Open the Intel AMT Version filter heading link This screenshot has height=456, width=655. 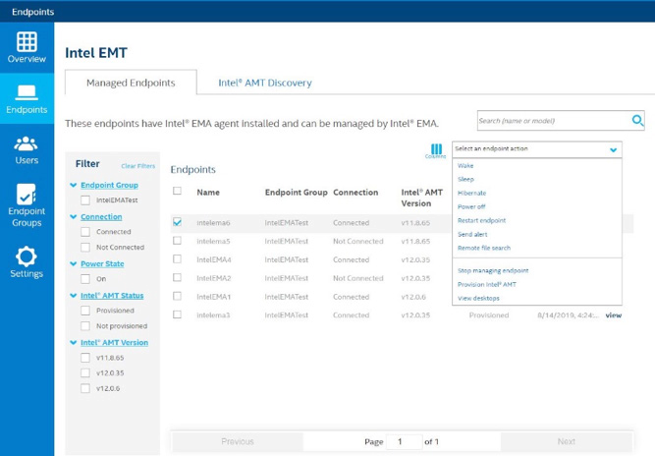click(115, 342)
